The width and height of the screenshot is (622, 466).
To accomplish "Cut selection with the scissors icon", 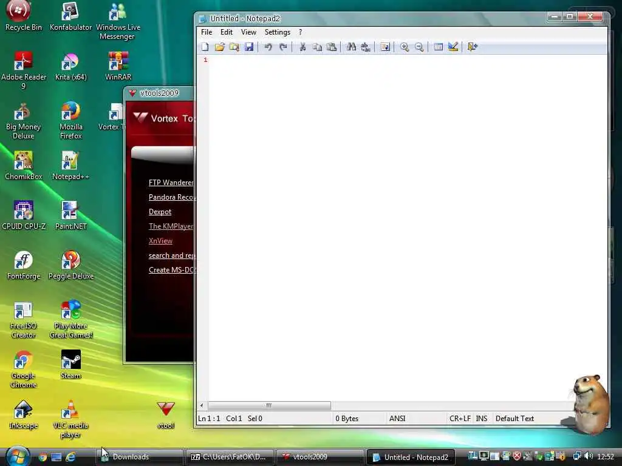I will point(302,47).
